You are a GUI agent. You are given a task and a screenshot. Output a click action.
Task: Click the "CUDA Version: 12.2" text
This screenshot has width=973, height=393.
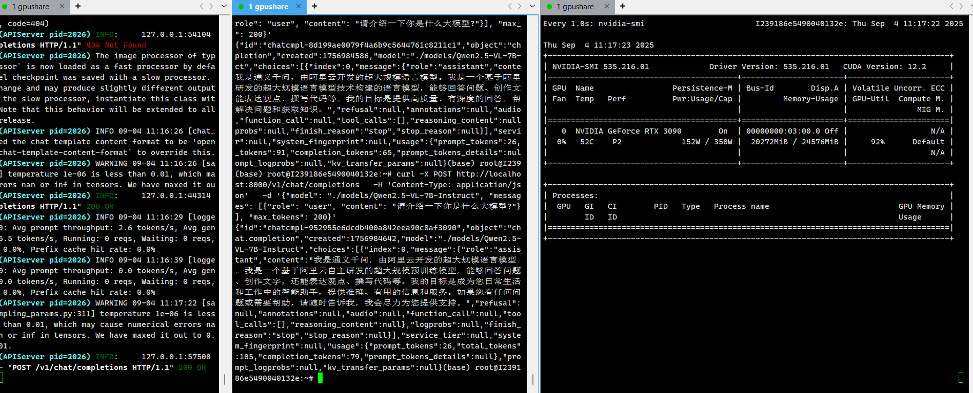coord(885,67)
